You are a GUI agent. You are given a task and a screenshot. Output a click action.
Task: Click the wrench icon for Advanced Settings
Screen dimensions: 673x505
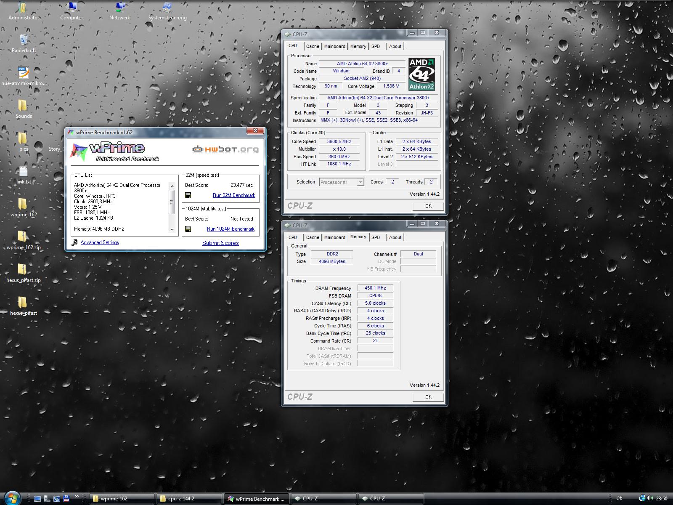[74, 243]
